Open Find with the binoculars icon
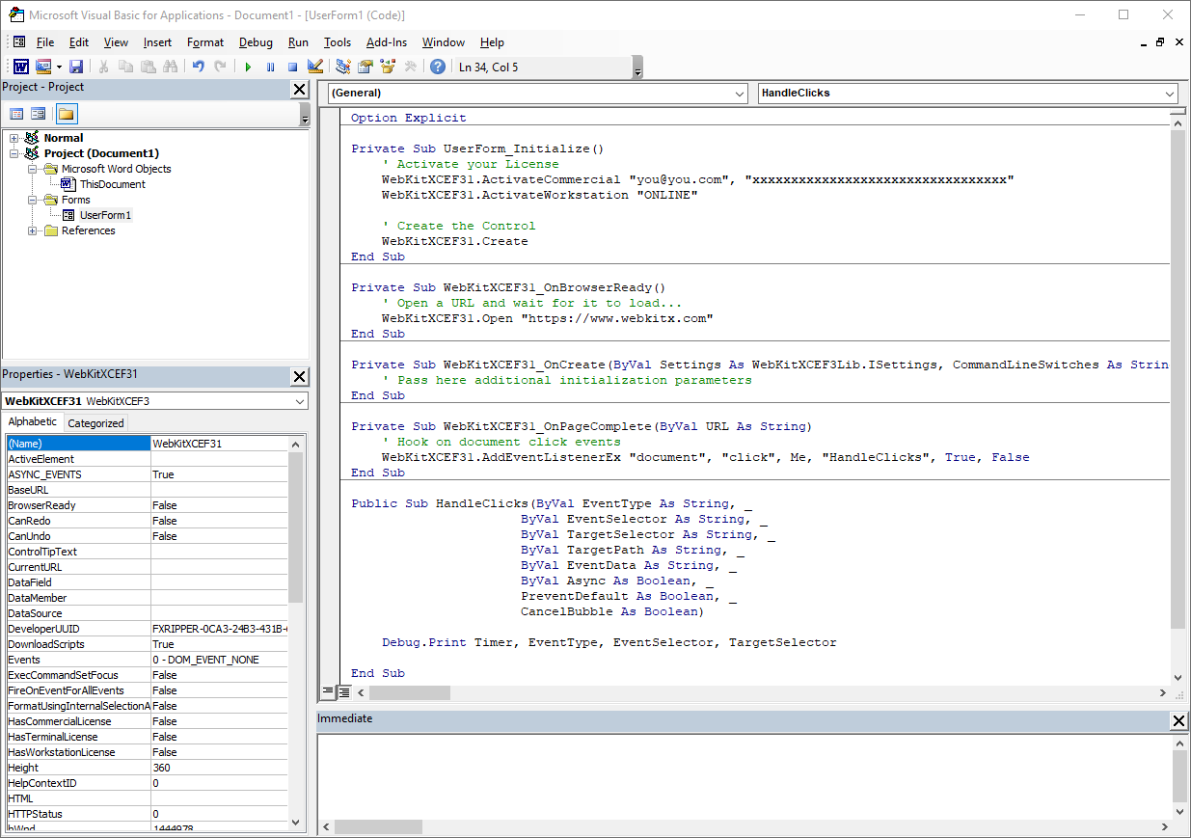 click(171, 67)
